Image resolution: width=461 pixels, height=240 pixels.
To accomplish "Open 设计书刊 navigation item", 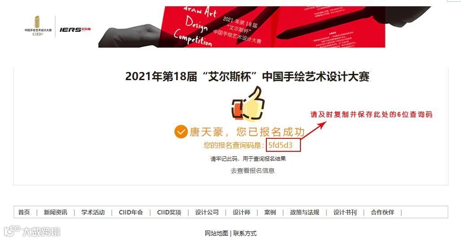I will 345,212.
